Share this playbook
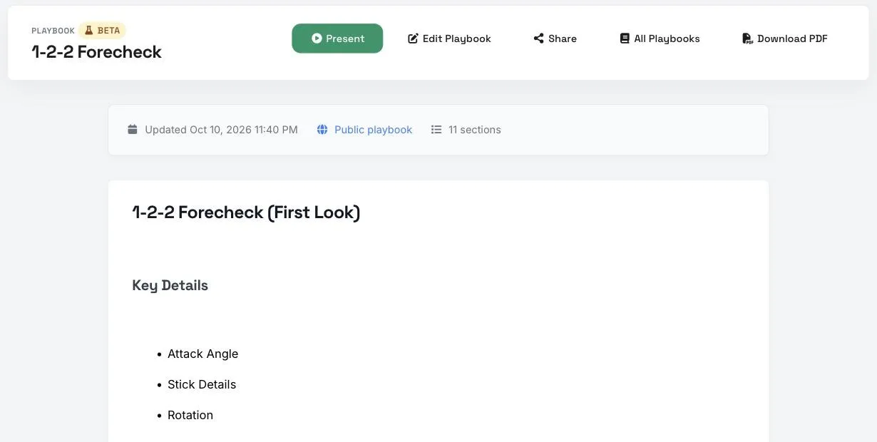Image resolution: width=877 pixels, height=442 pixels. coord(555,38)
